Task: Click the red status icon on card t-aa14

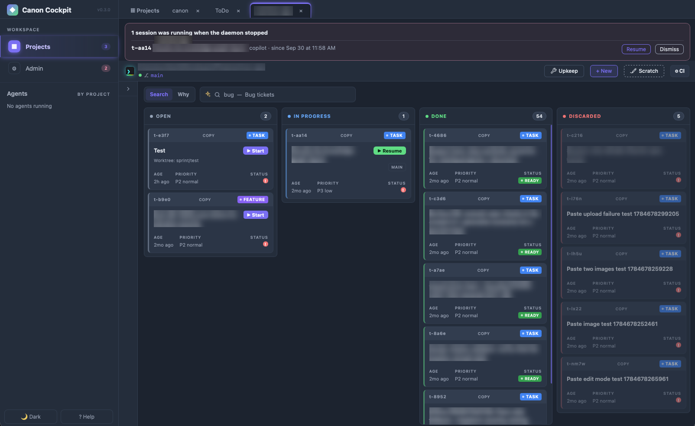Action: (403, 190)
